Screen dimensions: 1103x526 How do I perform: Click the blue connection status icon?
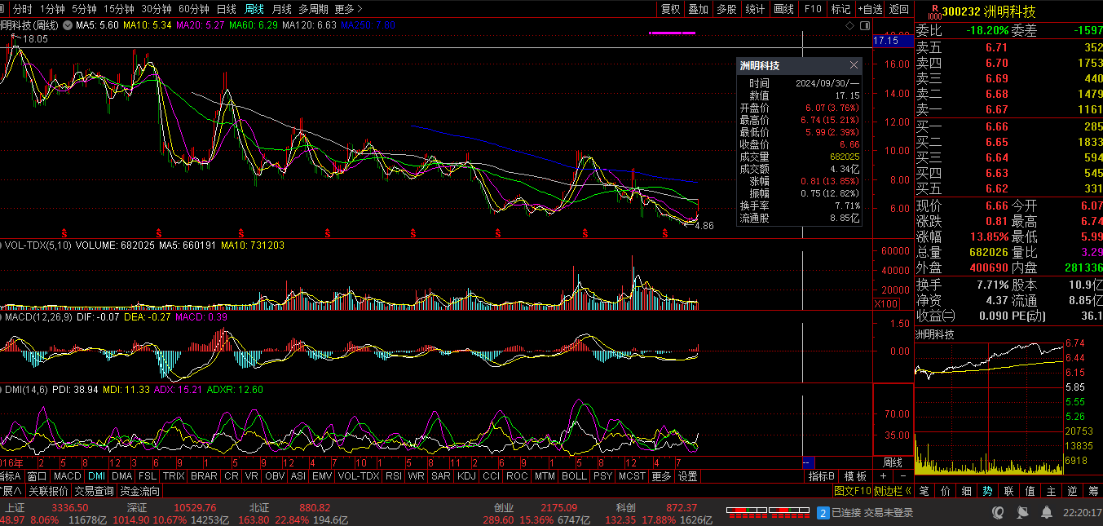(x=823, y=513)
